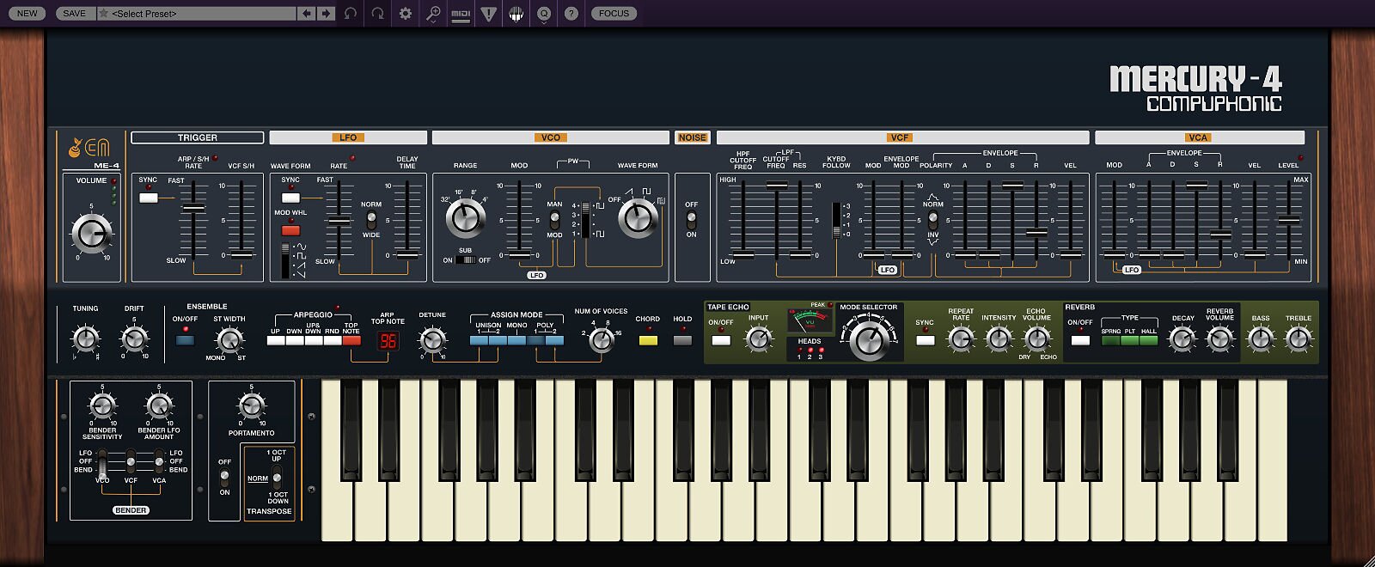The image size is (1375, 567).
Task: Turn on the Reverb ON/OFF switch
Action: 1080,340
